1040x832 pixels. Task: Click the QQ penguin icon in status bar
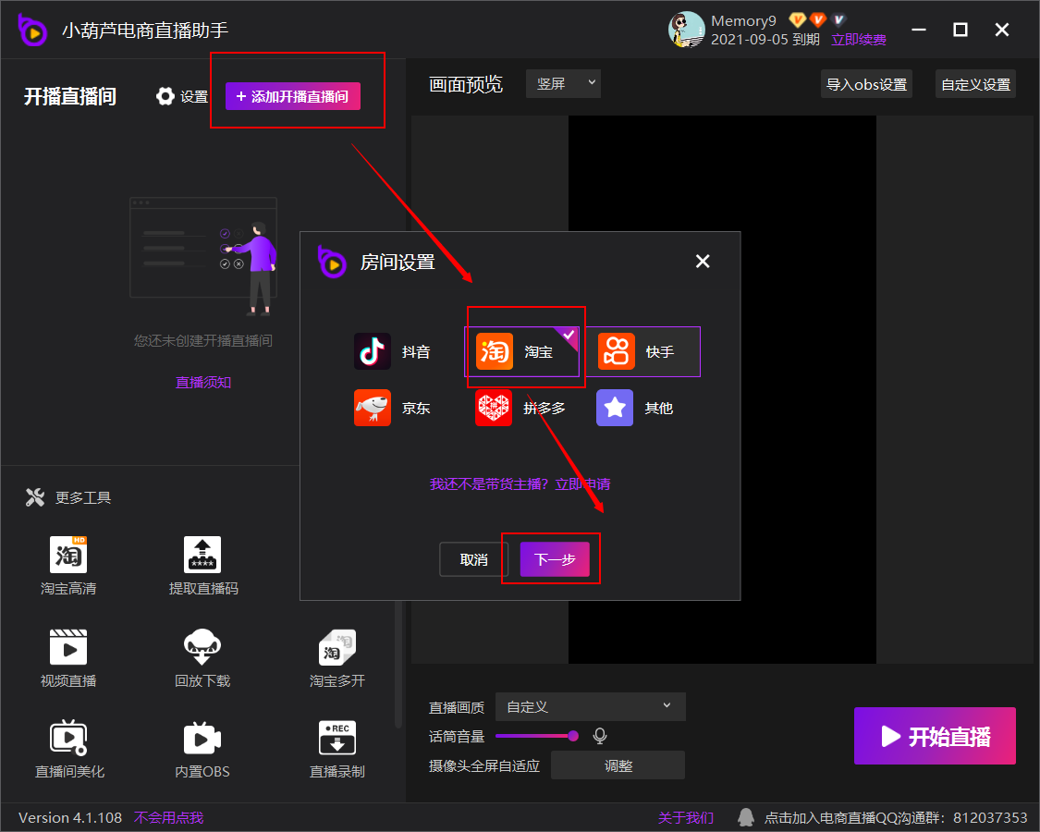click(x=746, y=816)
